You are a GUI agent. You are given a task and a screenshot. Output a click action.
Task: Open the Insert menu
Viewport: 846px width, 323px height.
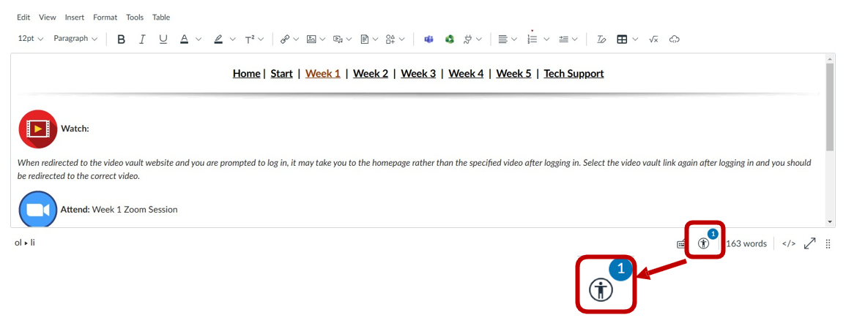(x=75, y=18)
